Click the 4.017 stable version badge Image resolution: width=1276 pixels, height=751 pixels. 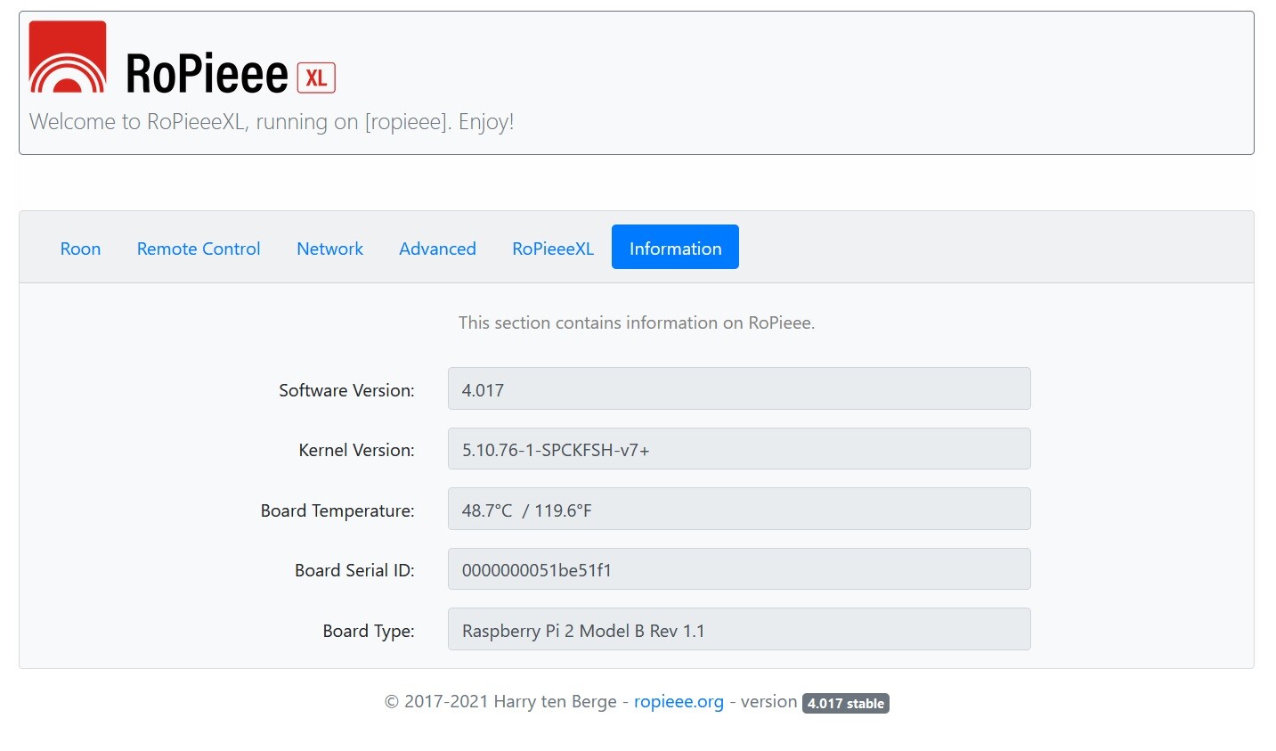[846, 703]
